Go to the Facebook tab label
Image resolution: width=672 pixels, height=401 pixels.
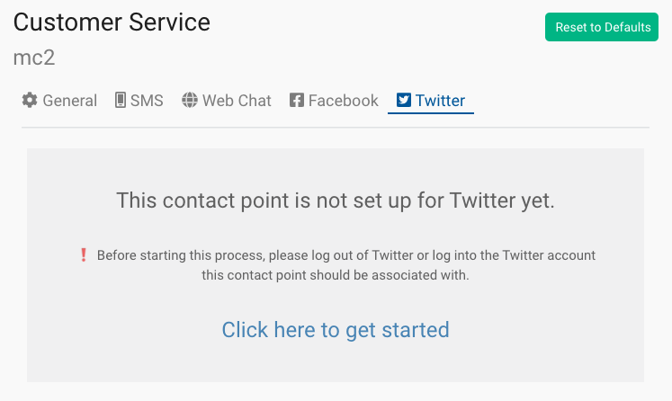344,101
